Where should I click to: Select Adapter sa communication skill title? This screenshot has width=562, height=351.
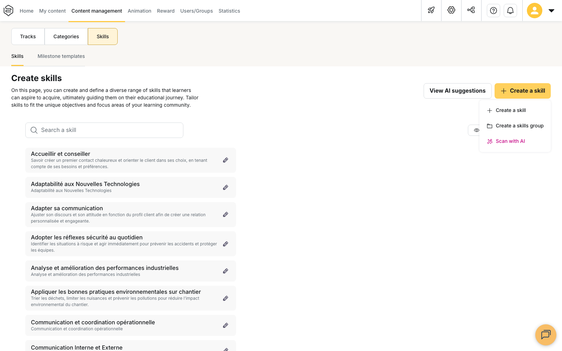67,208
